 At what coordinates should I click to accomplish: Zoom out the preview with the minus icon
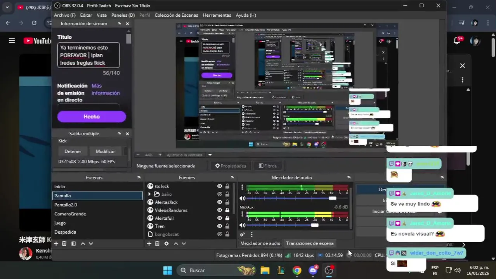pos(138,155)
